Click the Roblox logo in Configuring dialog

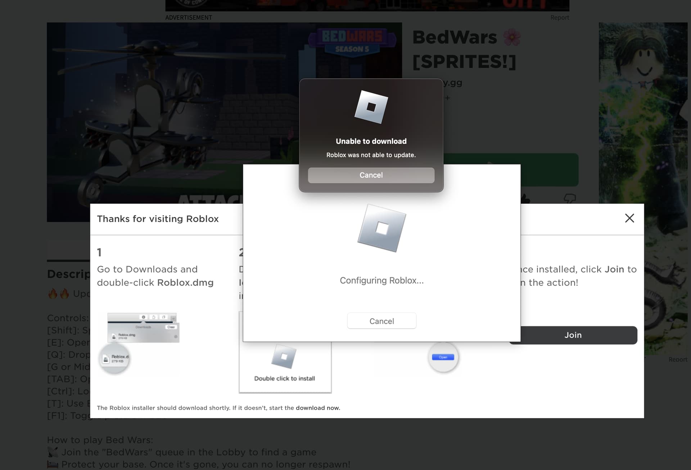[381, 228]
